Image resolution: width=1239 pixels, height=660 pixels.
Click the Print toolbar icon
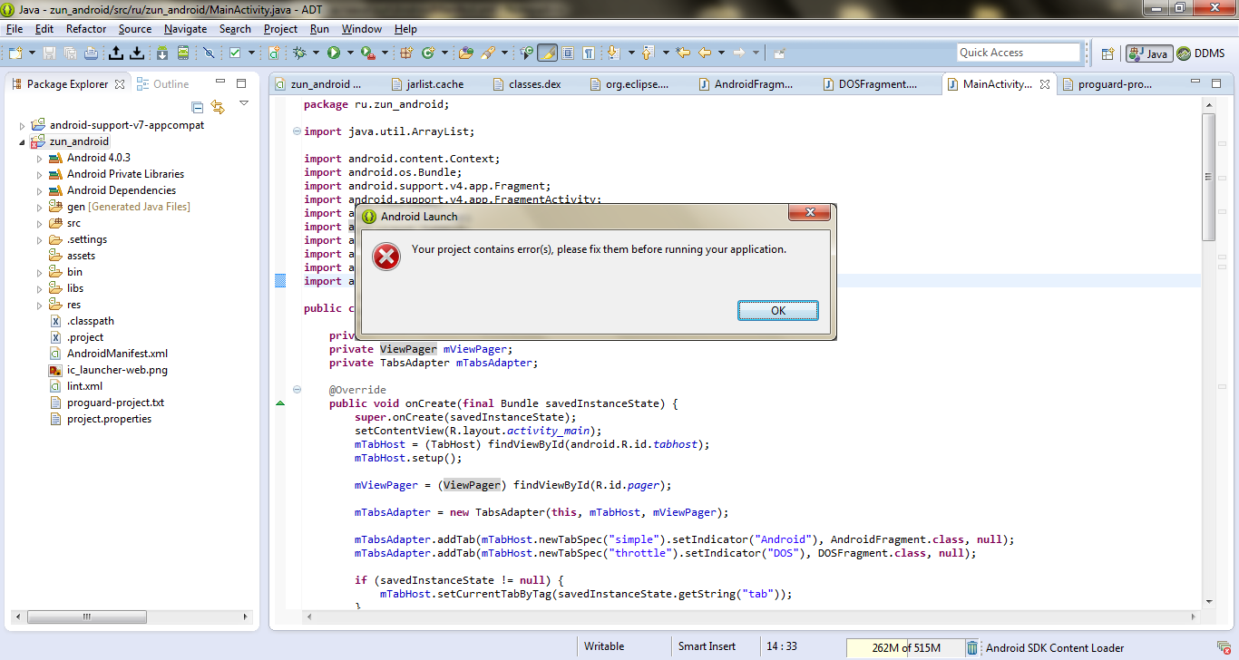coord(91,53)
